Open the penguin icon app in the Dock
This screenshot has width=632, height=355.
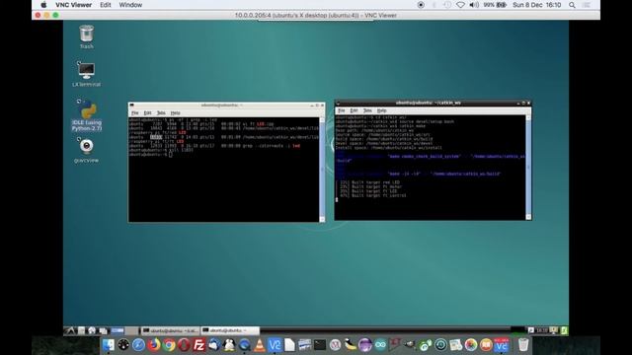229,345
